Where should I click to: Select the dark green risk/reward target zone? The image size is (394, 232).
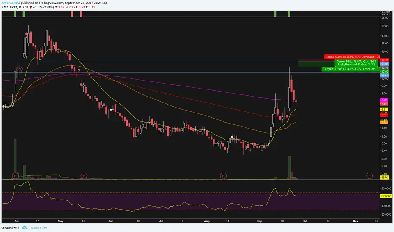pos(317,64)
